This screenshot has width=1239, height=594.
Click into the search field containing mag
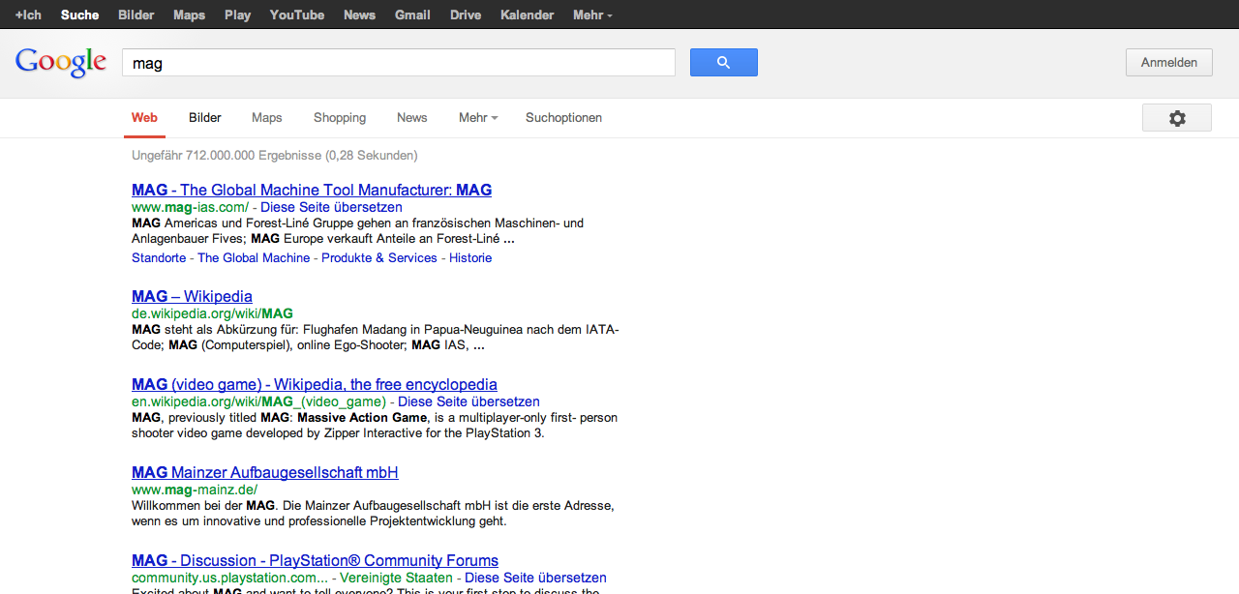397,63
